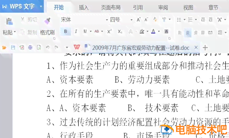
Task: Increase font size with A+ icon
Action: click(x=139, y=19)
